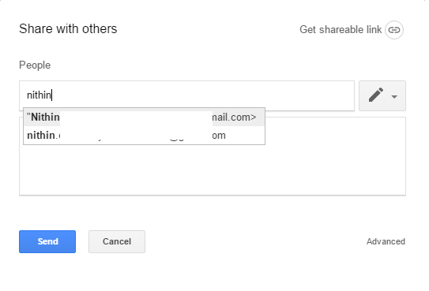Click the "om" ending of second suggestion
The height and width of the screenshot is (291, 429).
(x=219, y=135)
